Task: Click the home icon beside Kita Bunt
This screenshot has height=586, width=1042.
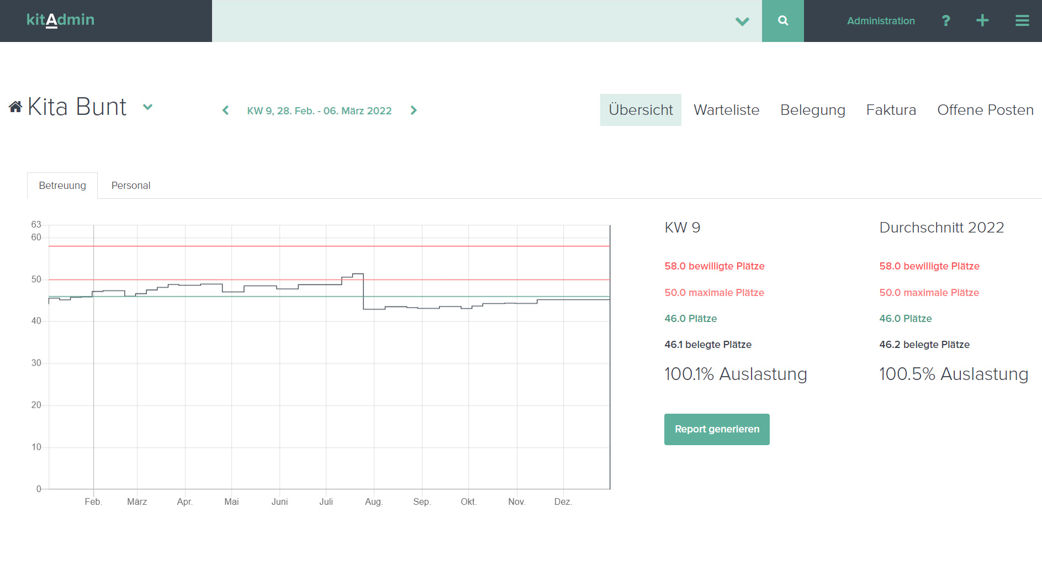Action: click(x=15, y=107)
